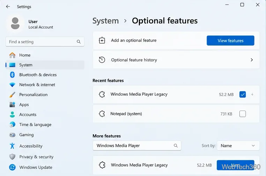Click the Windows Media Player search field
This screenshot has height=176, width=266.
[x=137, y=146]
